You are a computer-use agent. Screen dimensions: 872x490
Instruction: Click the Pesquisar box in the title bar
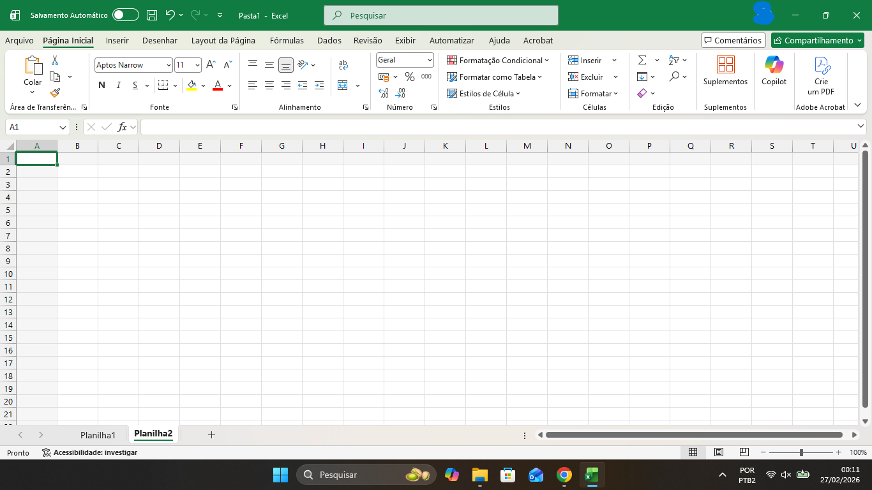pyautogui.click(x=441, y=15)
